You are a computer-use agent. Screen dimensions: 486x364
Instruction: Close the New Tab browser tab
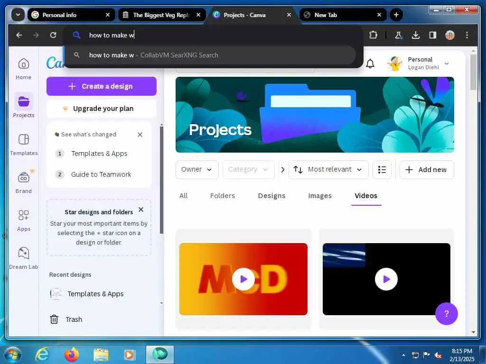point(379,15)
